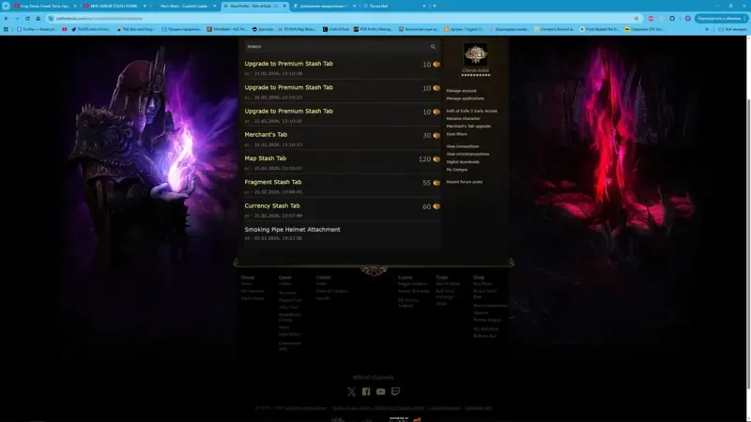Screen dimensions: 751x422
Task: Open Merchant's Tab upgrade link
Action: (468, 127)
